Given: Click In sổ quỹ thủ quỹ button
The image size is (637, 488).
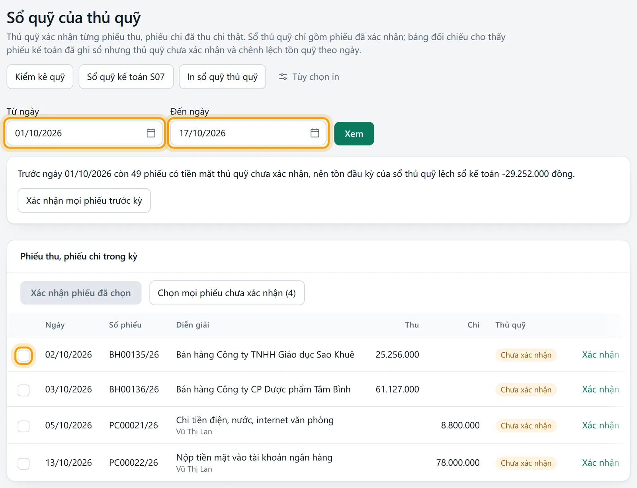Looking at the screenshot, I should (223, 77).
